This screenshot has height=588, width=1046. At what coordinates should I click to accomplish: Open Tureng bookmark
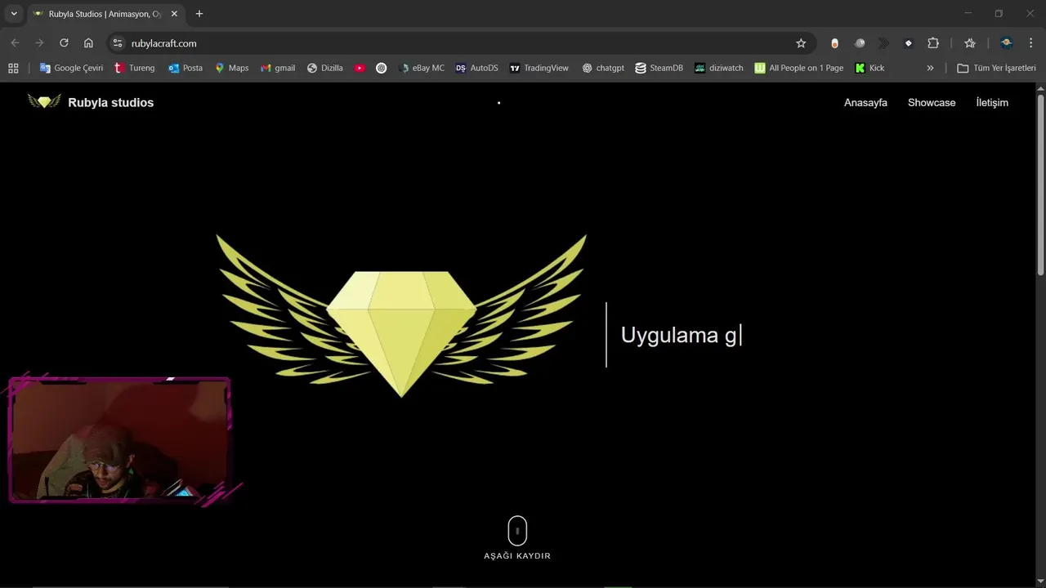pyautogui.click(x=135, y=68)
